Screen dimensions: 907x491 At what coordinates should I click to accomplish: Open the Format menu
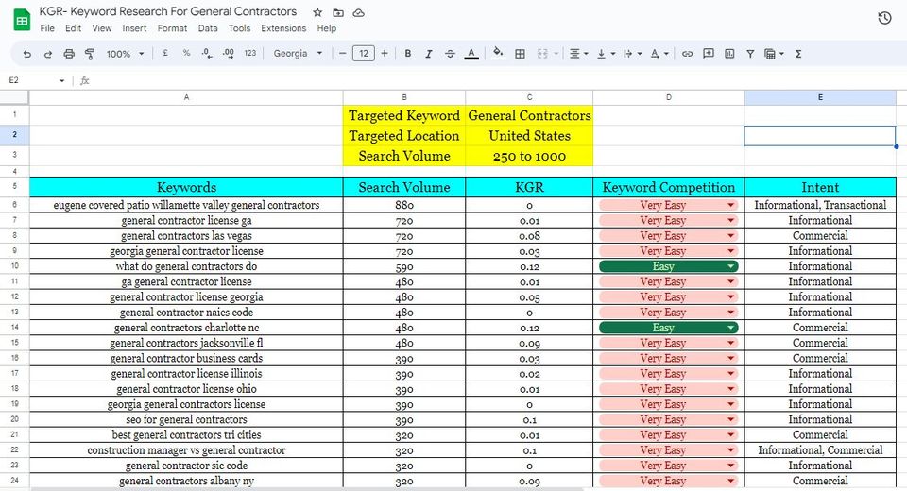click(x=172, y=28)
